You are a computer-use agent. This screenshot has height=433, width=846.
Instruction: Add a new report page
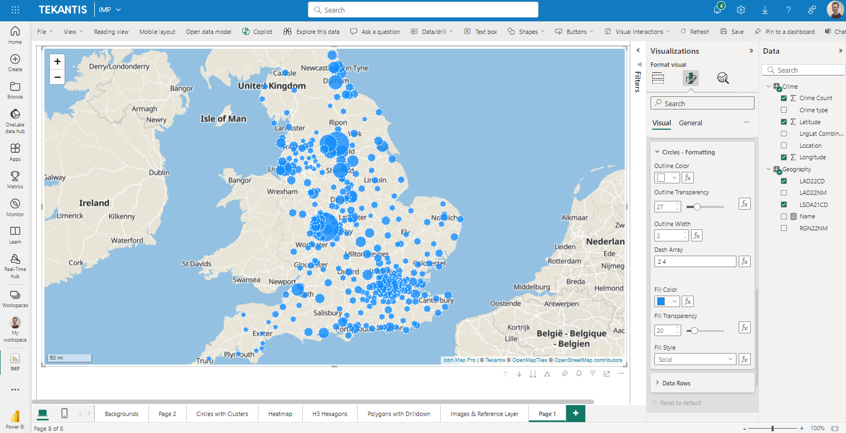coord(575,413)
